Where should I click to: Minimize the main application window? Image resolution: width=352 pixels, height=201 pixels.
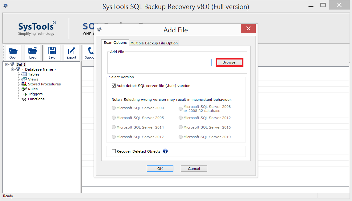[x=311, y=6]
